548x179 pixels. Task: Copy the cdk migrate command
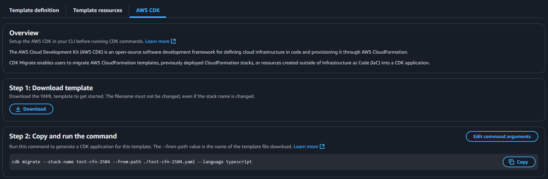coord(519,162)
